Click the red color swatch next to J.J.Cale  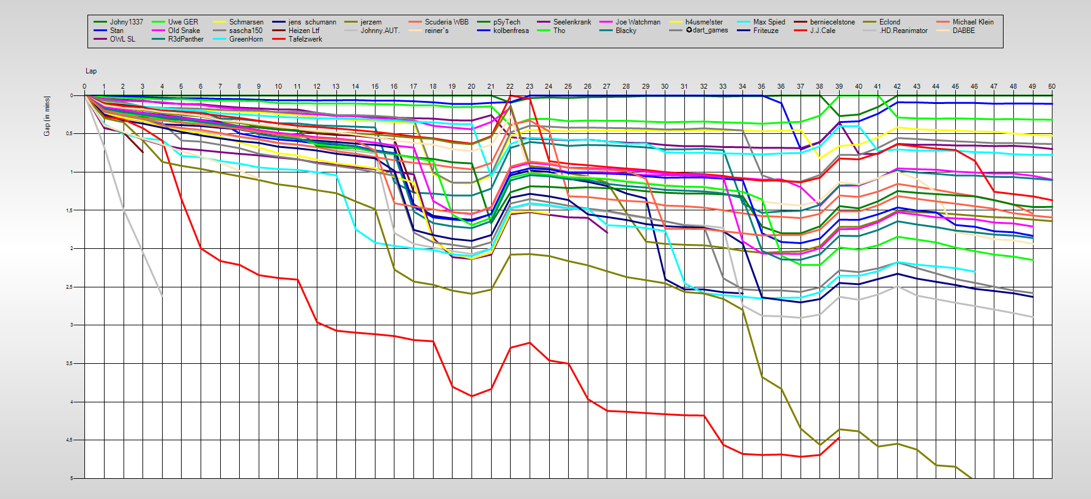pos(801,31)
